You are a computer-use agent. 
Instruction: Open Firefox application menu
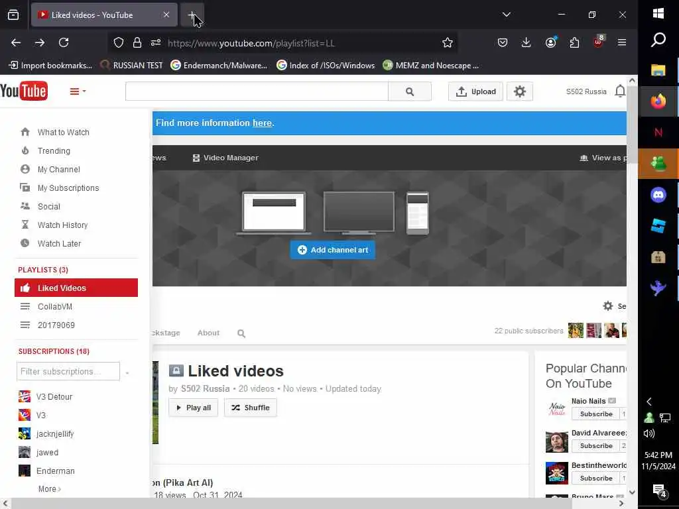point(622,42)
